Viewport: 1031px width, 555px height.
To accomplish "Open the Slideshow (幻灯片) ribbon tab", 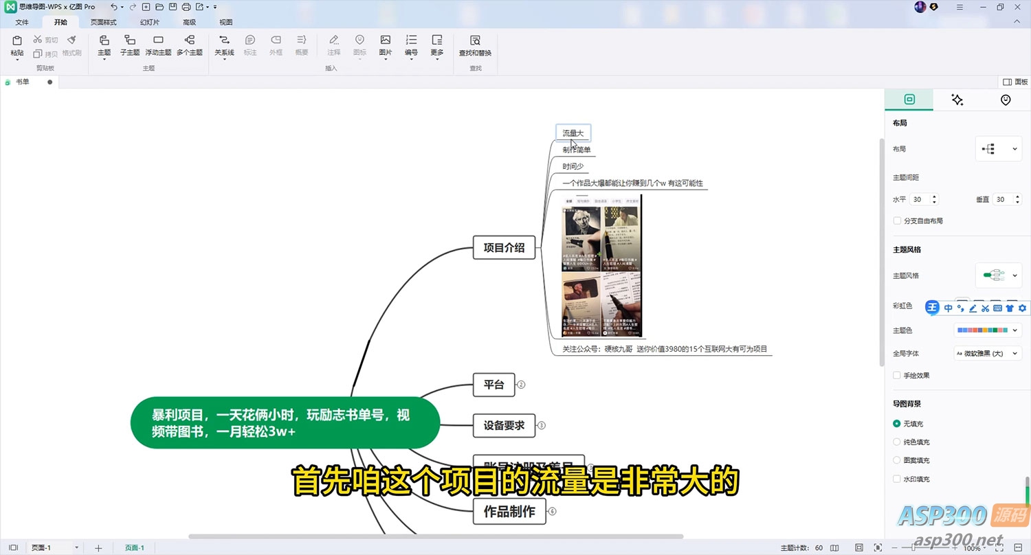I will tap(149, 22).
